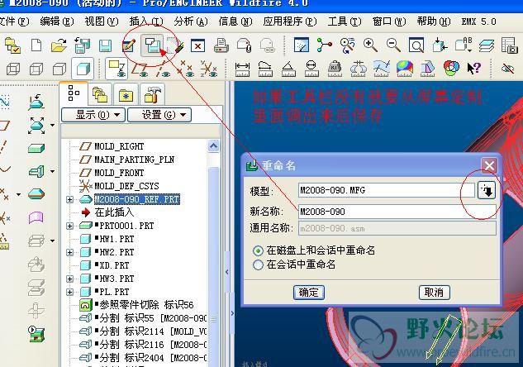Expand M2008-090_REF.PRT tree node

(69, 199)
